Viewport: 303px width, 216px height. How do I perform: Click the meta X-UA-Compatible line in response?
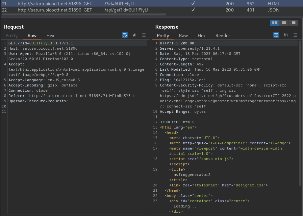(x=230, y=143)
